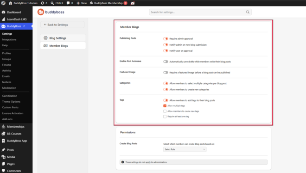Open the BuddyBoss Membership admin bar item

pyautogui.click(x=108, y=3)
